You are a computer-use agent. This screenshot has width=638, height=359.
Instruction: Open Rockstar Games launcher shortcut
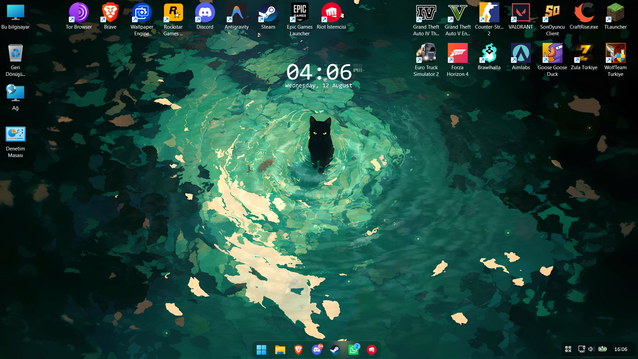[x=173, y=20]
